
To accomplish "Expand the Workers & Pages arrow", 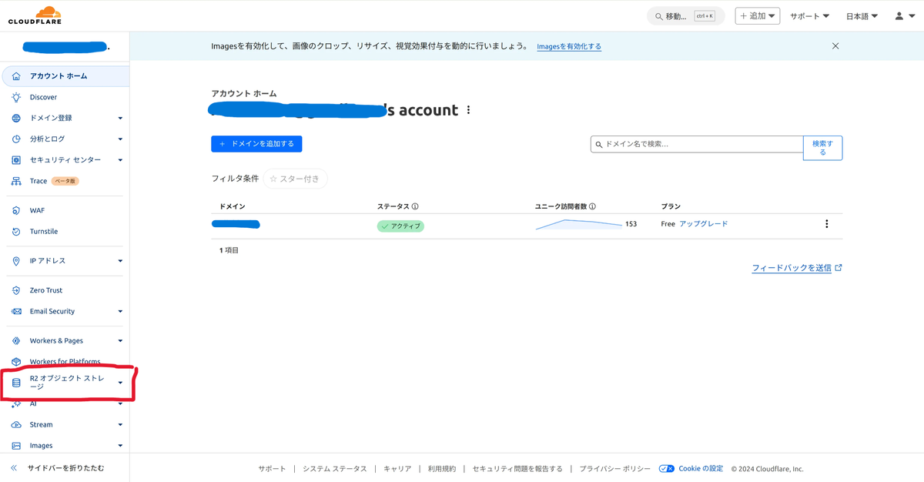I will (x=120, y=341).
